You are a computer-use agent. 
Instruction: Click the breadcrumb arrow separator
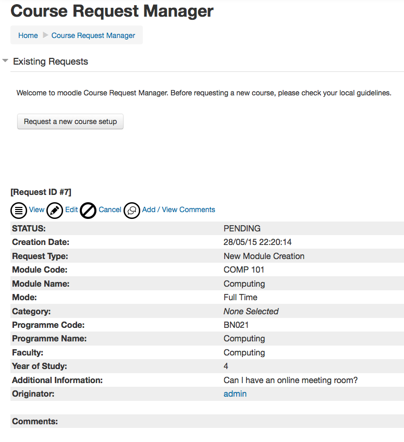[45, 35]
